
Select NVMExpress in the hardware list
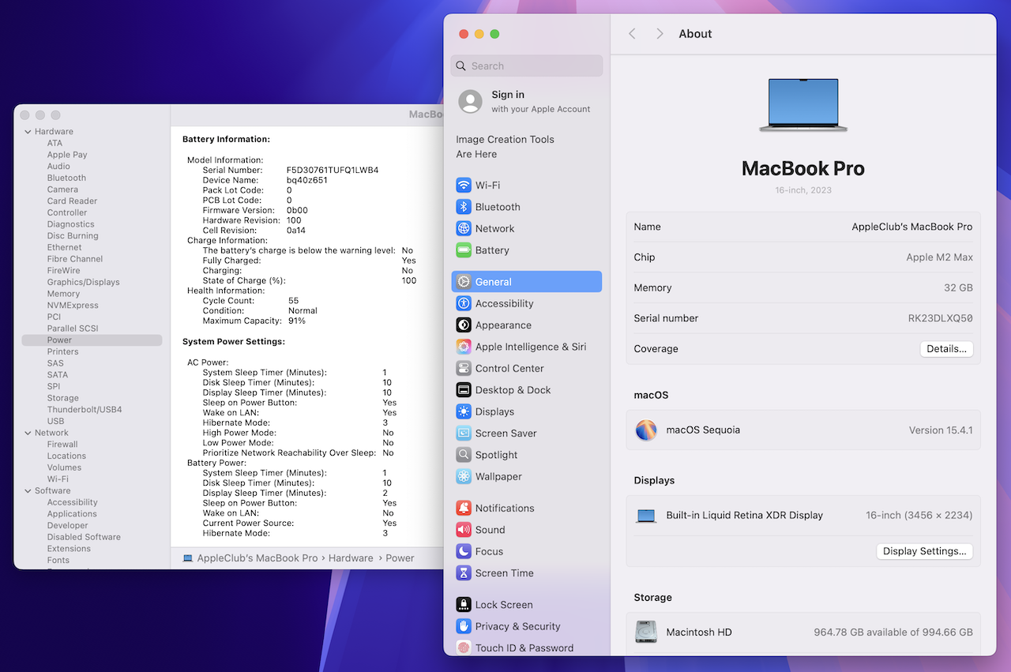coord(73,306)
